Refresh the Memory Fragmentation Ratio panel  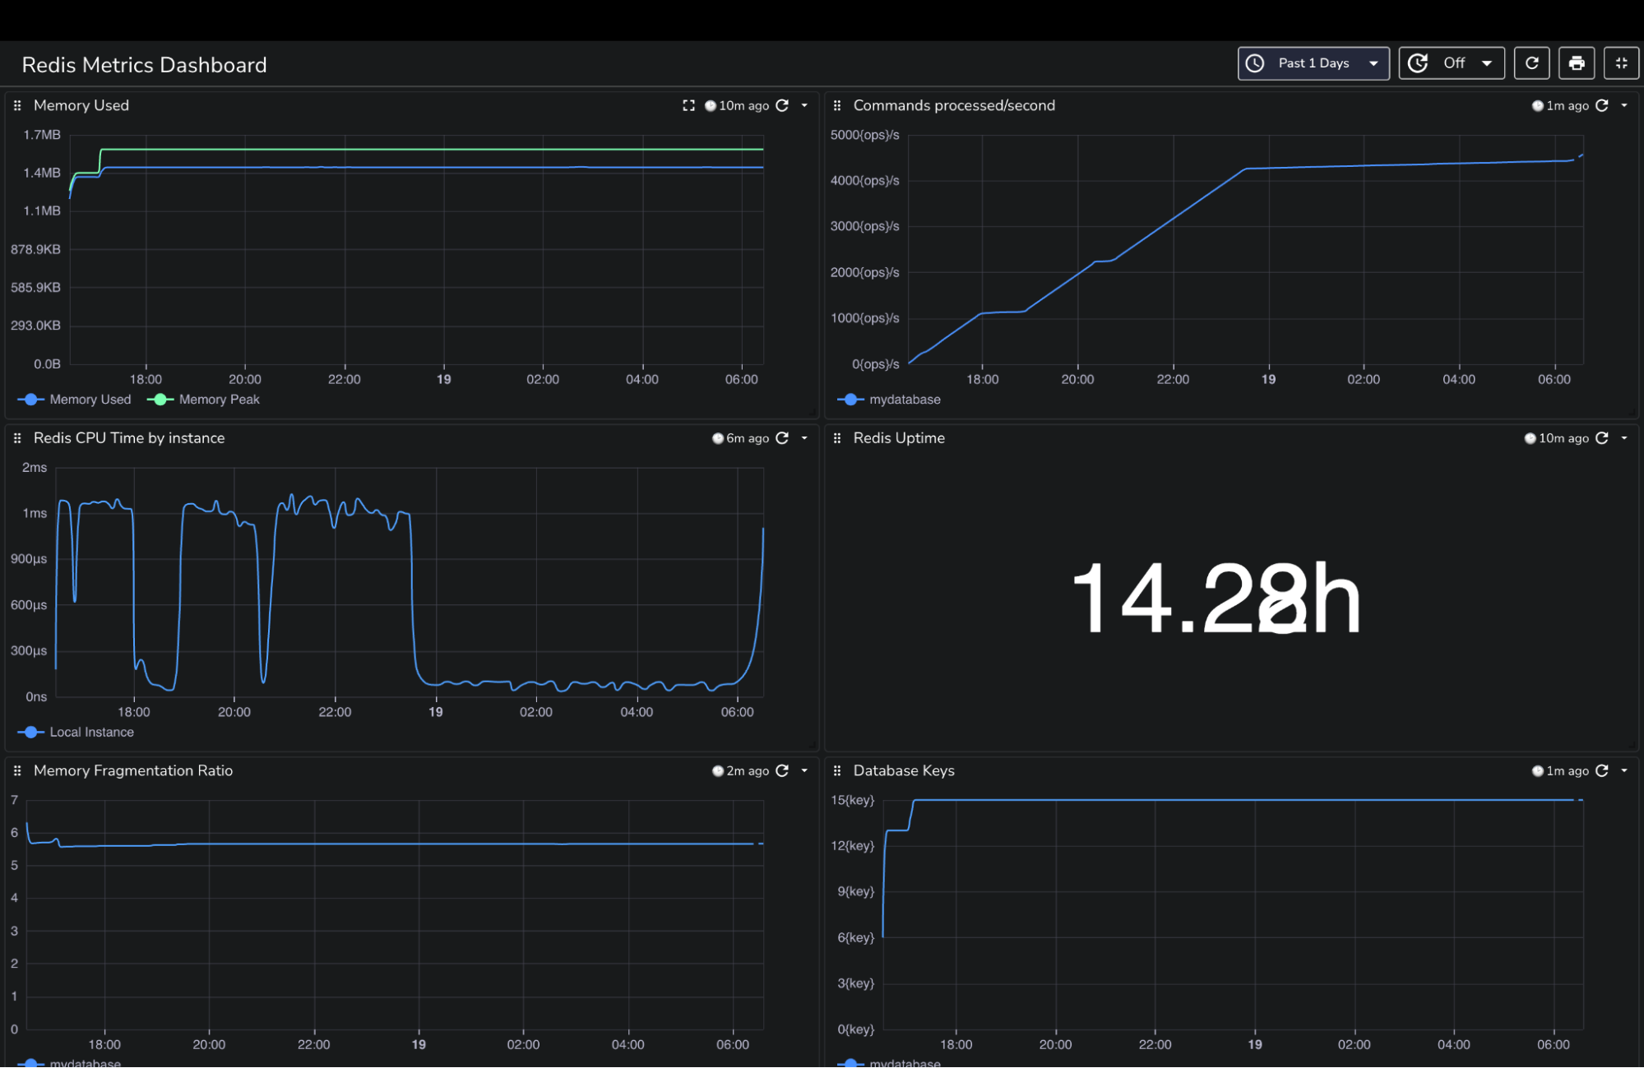[x=783, y=770]
